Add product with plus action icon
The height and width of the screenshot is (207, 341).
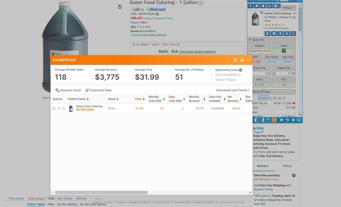54,108
